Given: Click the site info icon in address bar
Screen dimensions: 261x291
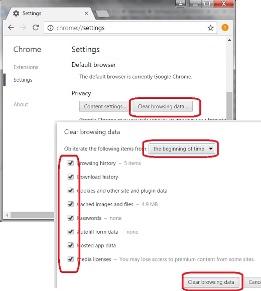Looking at the screenshot, I should tap(50, 28).
